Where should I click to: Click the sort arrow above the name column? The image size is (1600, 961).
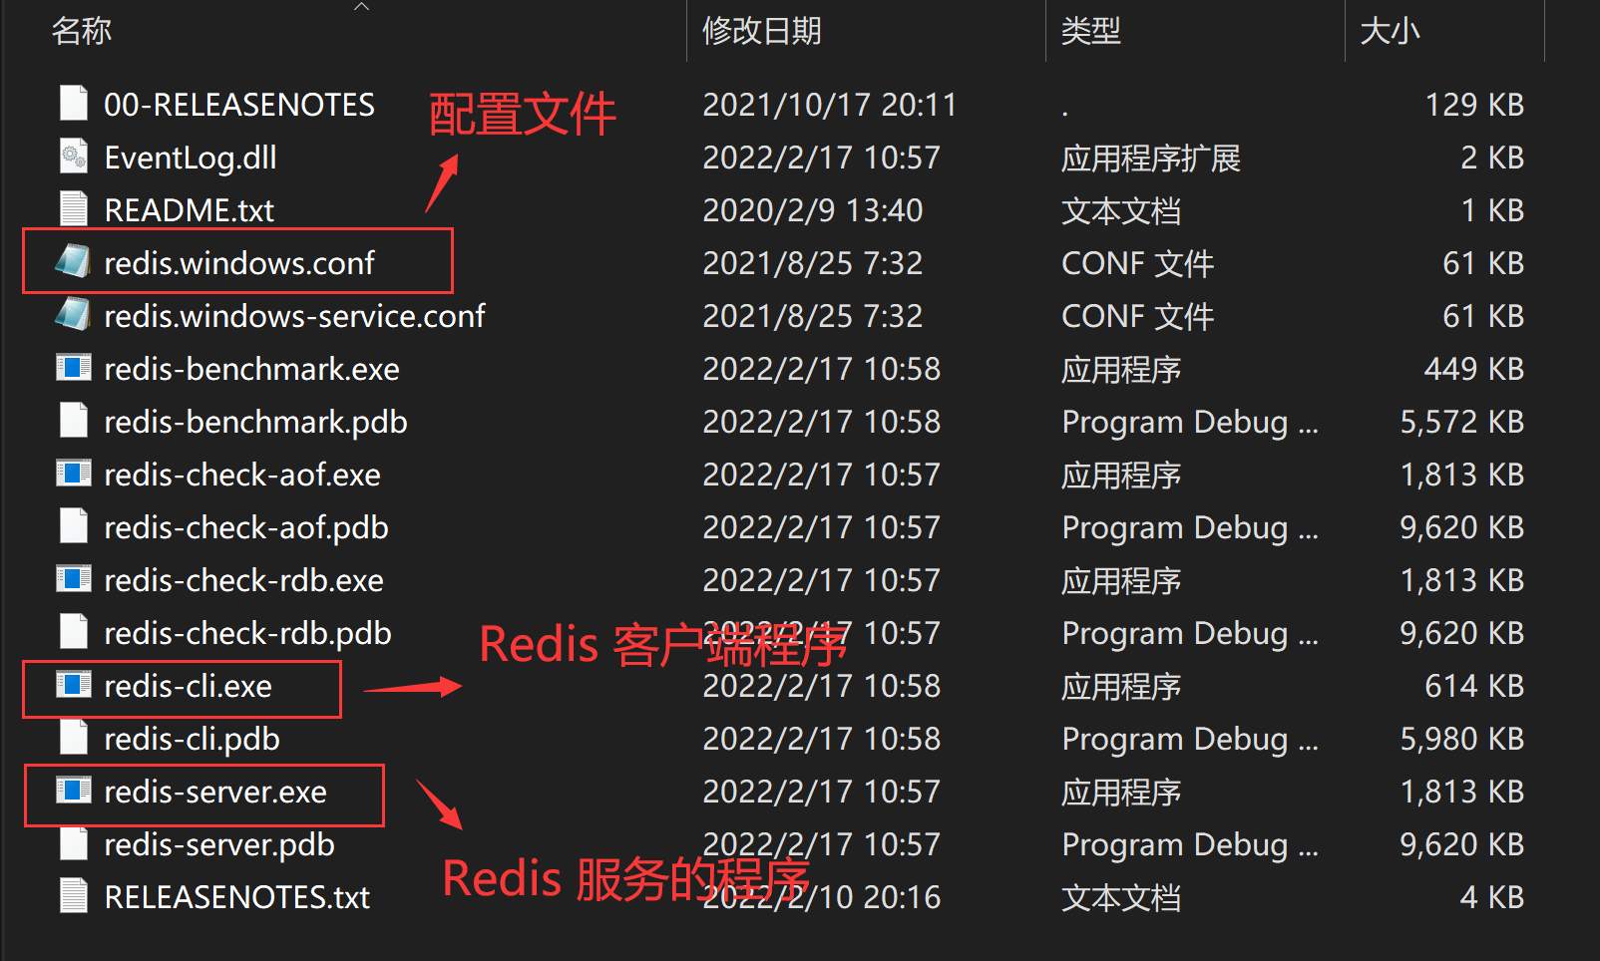(362, 7)
